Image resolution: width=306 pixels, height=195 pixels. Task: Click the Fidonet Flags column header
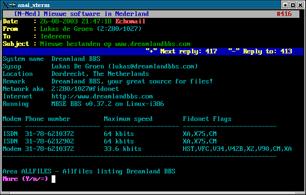pyautogui.click(x=207, y=119)
